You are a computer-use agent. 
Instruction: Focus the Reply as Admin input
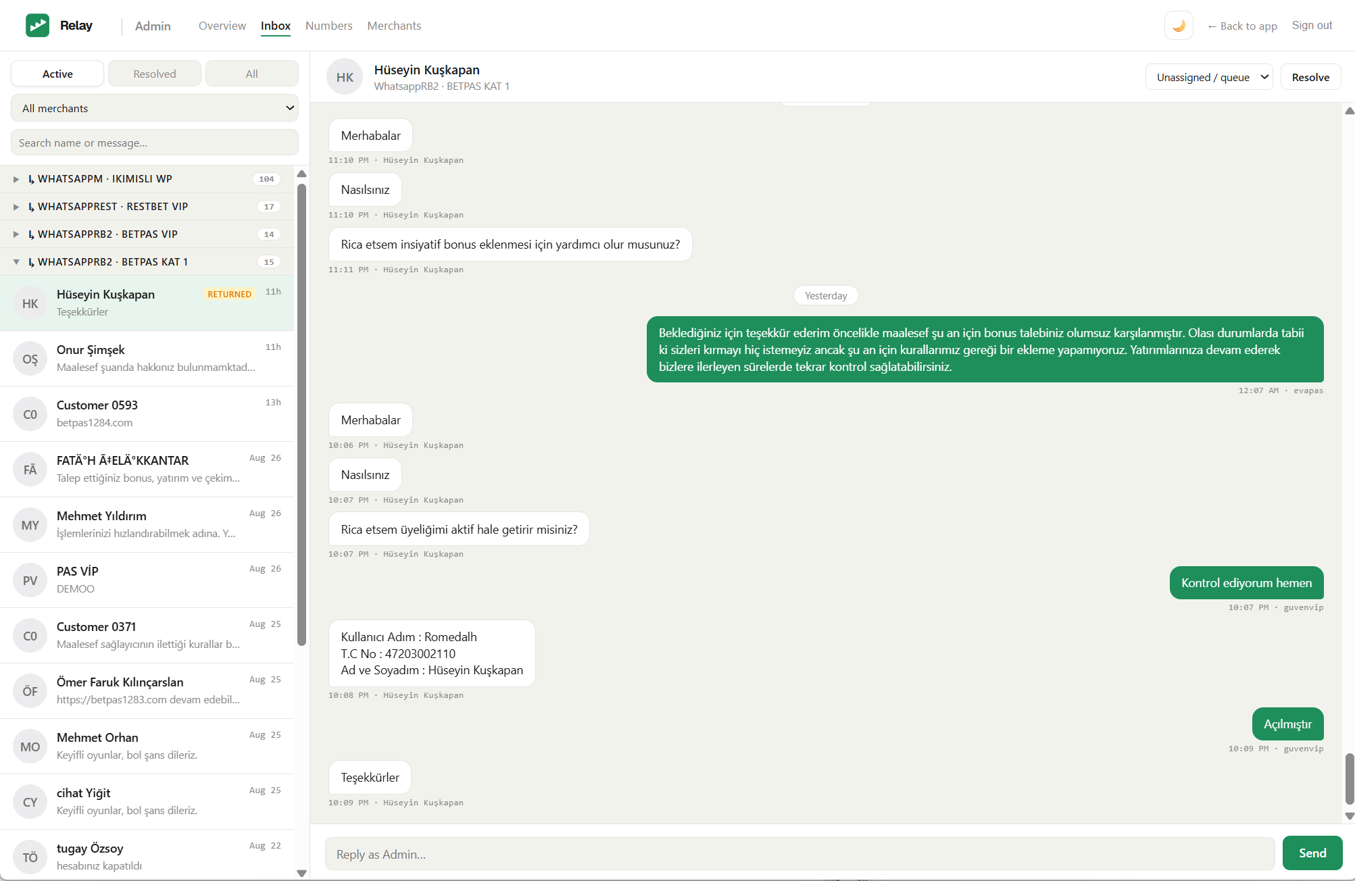click(x=800, y=854)
